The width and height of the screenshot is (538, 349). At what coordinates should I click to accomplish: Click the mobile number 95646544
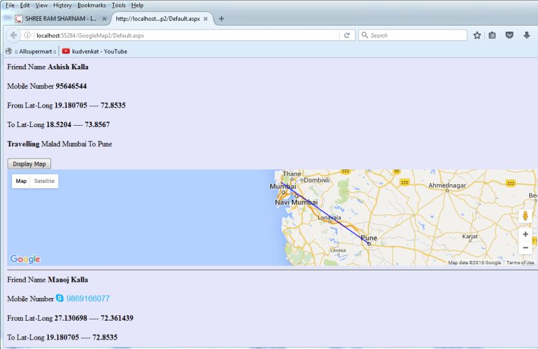(71, 86)
